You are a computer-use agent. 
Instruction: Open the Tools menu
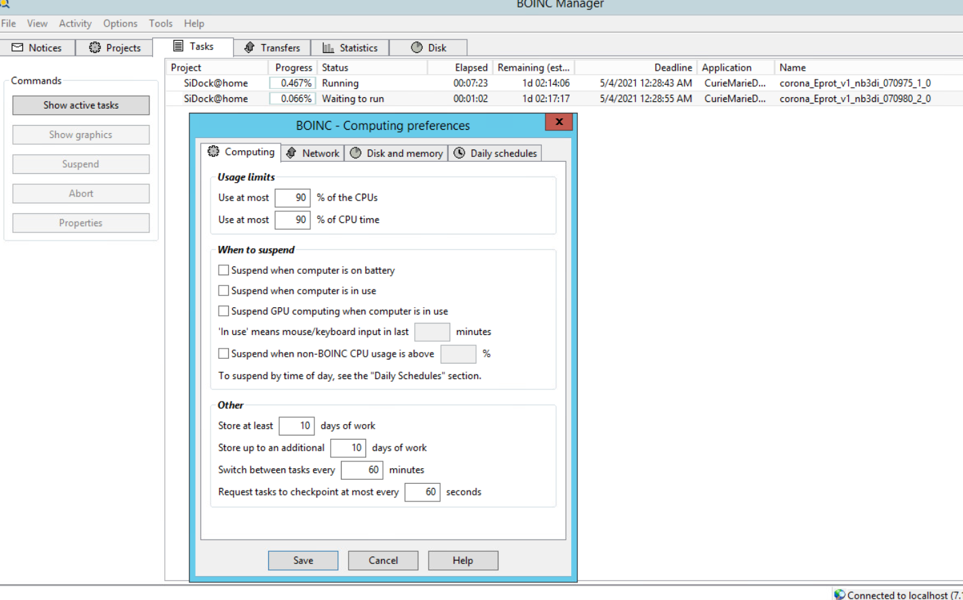[160, 23]
